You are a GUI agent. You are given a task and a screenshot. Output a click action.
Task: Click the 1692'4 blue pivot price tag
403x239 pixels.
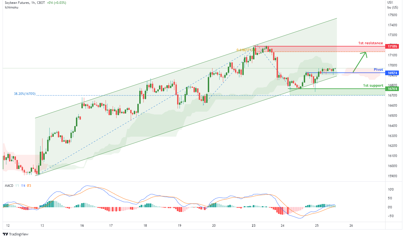click(x=392, y=73)
